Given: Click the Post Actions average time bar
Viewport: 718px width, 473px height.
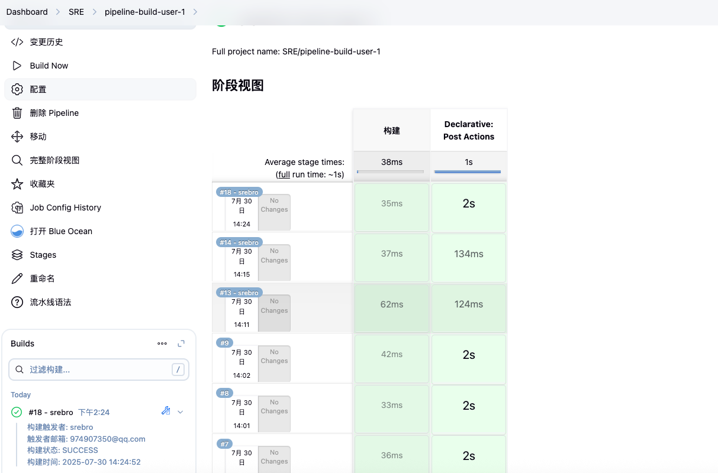Looking at the screenshot, I should click(x=468, y=172).
